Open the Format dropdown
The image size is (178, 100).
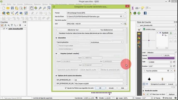(97, 13)
